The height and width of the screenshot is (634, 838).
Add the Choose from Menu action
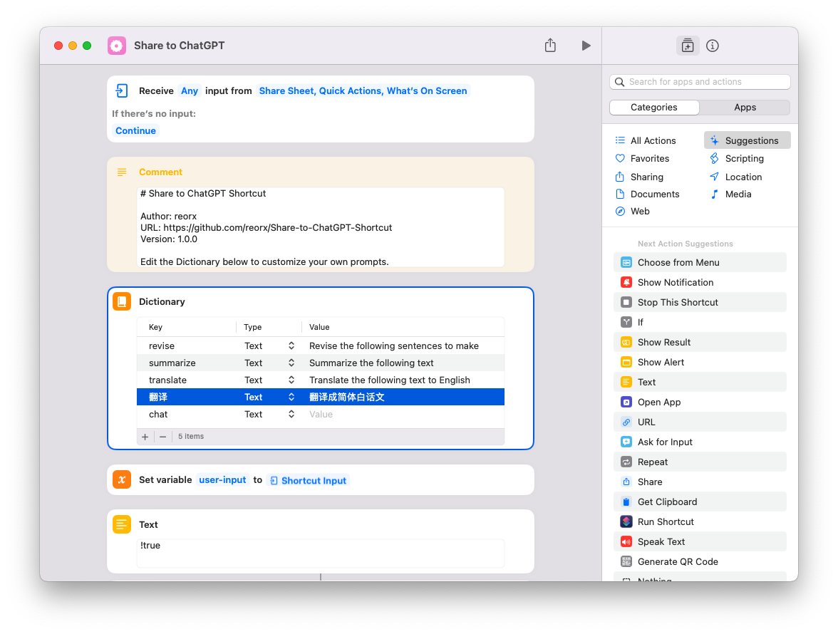[700, 262]
